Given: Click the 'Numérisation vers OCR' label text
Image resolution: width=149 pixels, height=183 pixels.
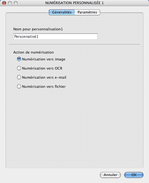Looking at the screenshot, I should (x=42, y=68).
